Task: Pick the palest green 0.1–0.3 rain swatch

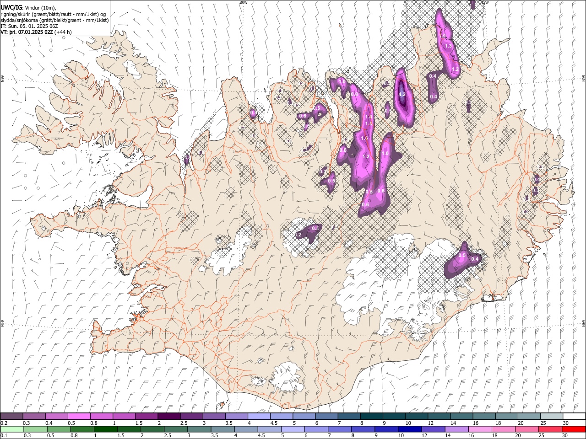Action: click(11, 429)
